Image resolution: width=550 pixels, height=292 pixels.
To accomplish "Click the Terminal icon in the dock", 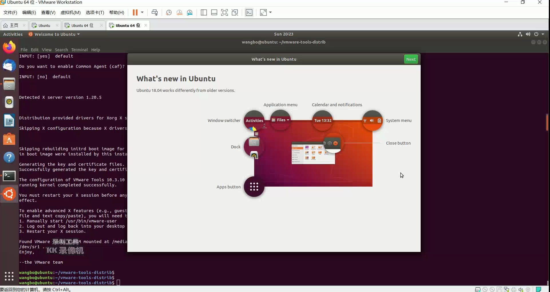I will click(9, 176).
